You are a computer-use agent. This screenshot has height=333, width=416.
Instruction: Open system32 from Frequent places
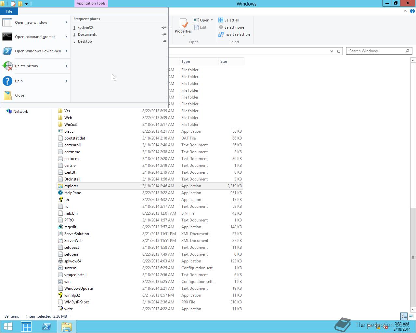pos(85,28)
